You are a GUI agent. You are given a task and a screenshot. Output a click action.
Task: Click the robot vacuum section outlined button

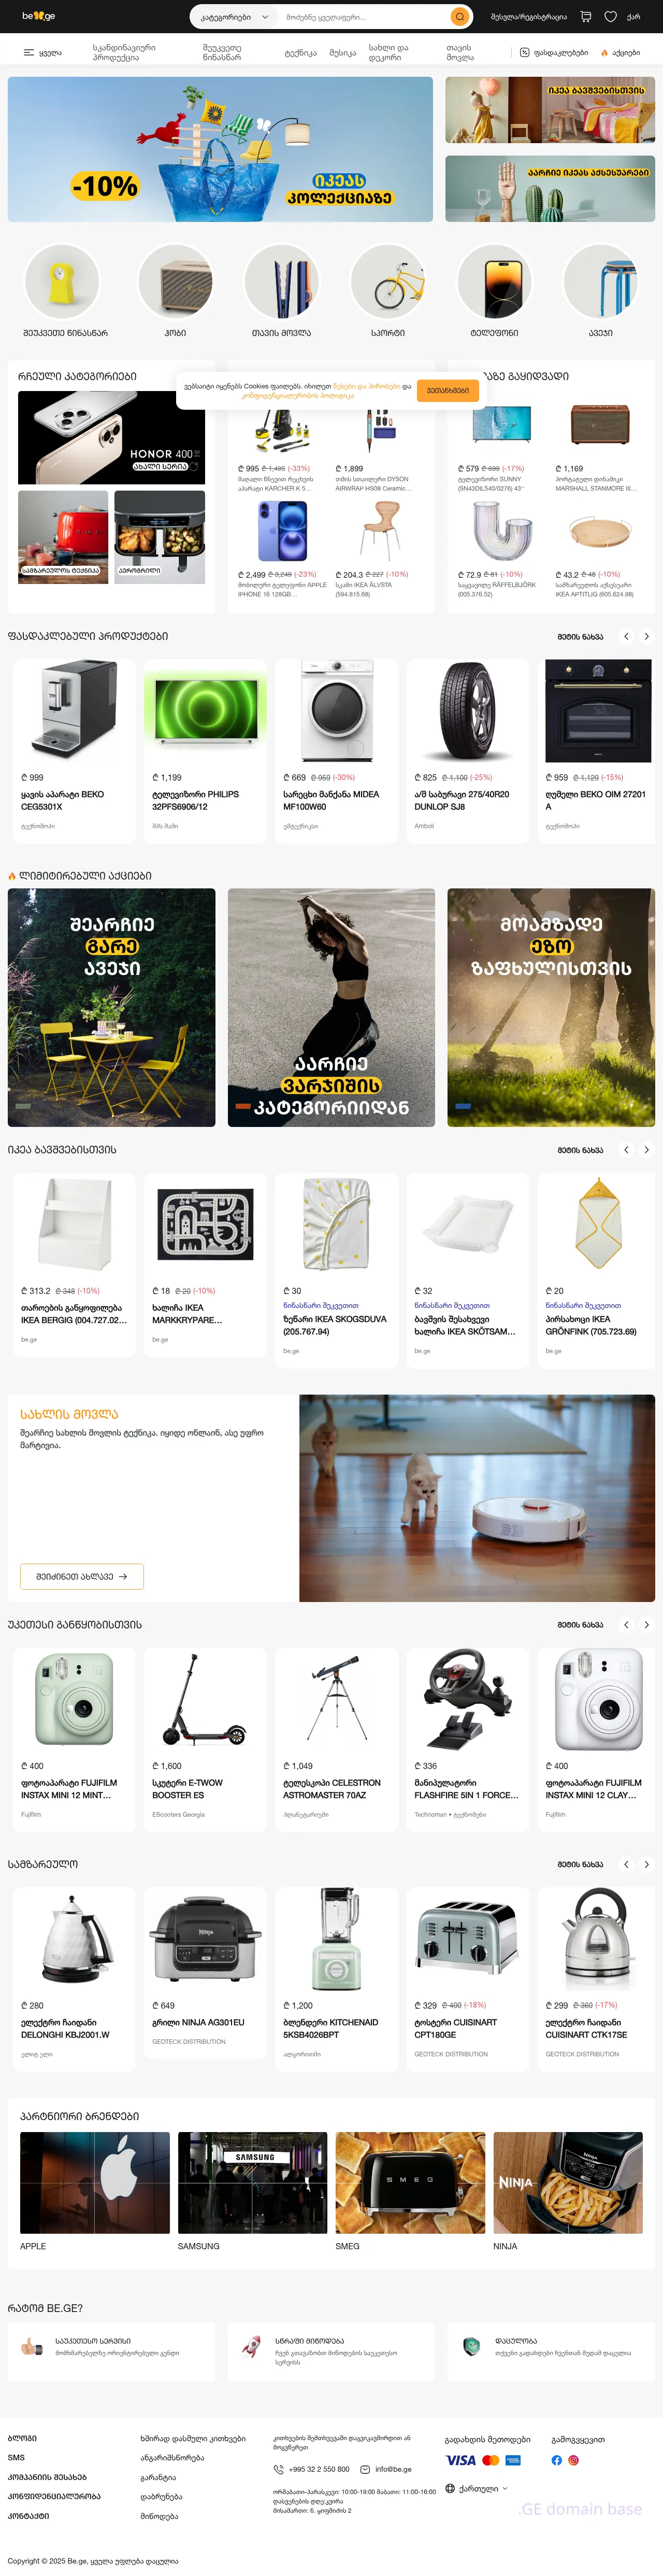pos(82,1576)
